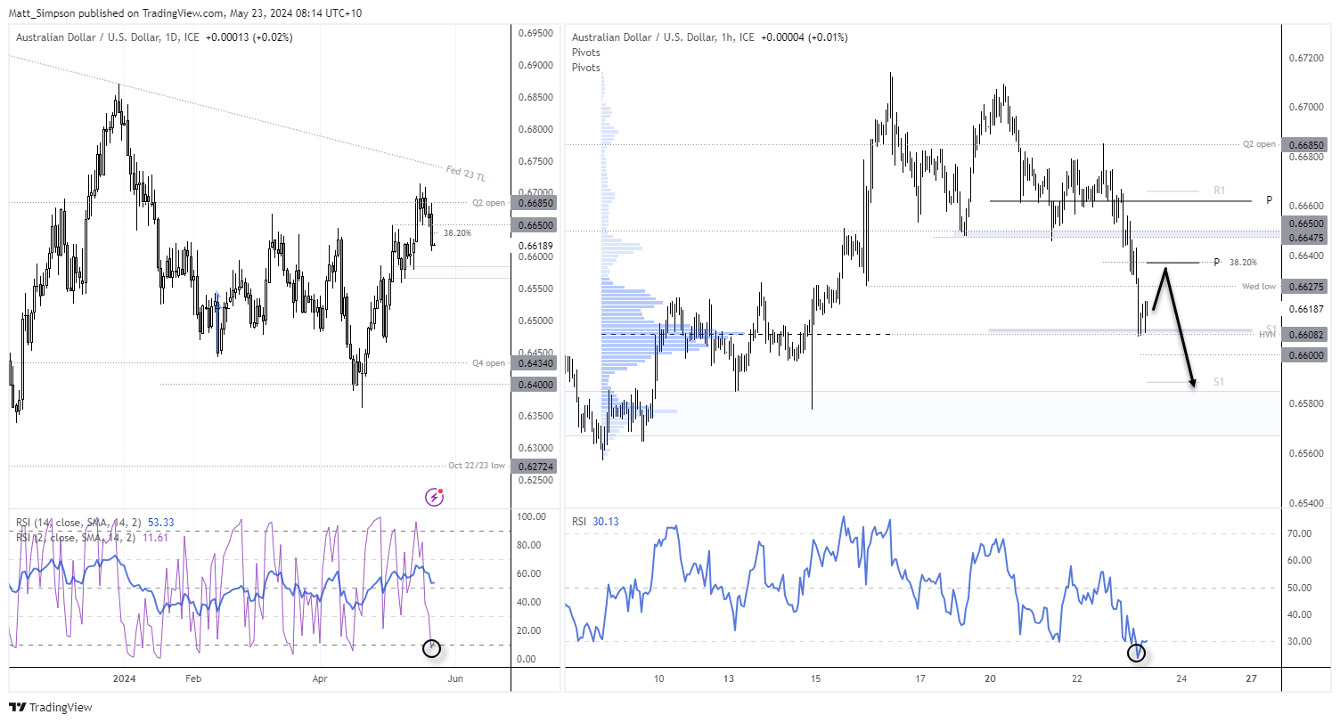Click the 'HVN' label on the hourly chart
This screenshot has height=723, width=1340.
(x=1267, y=335)
